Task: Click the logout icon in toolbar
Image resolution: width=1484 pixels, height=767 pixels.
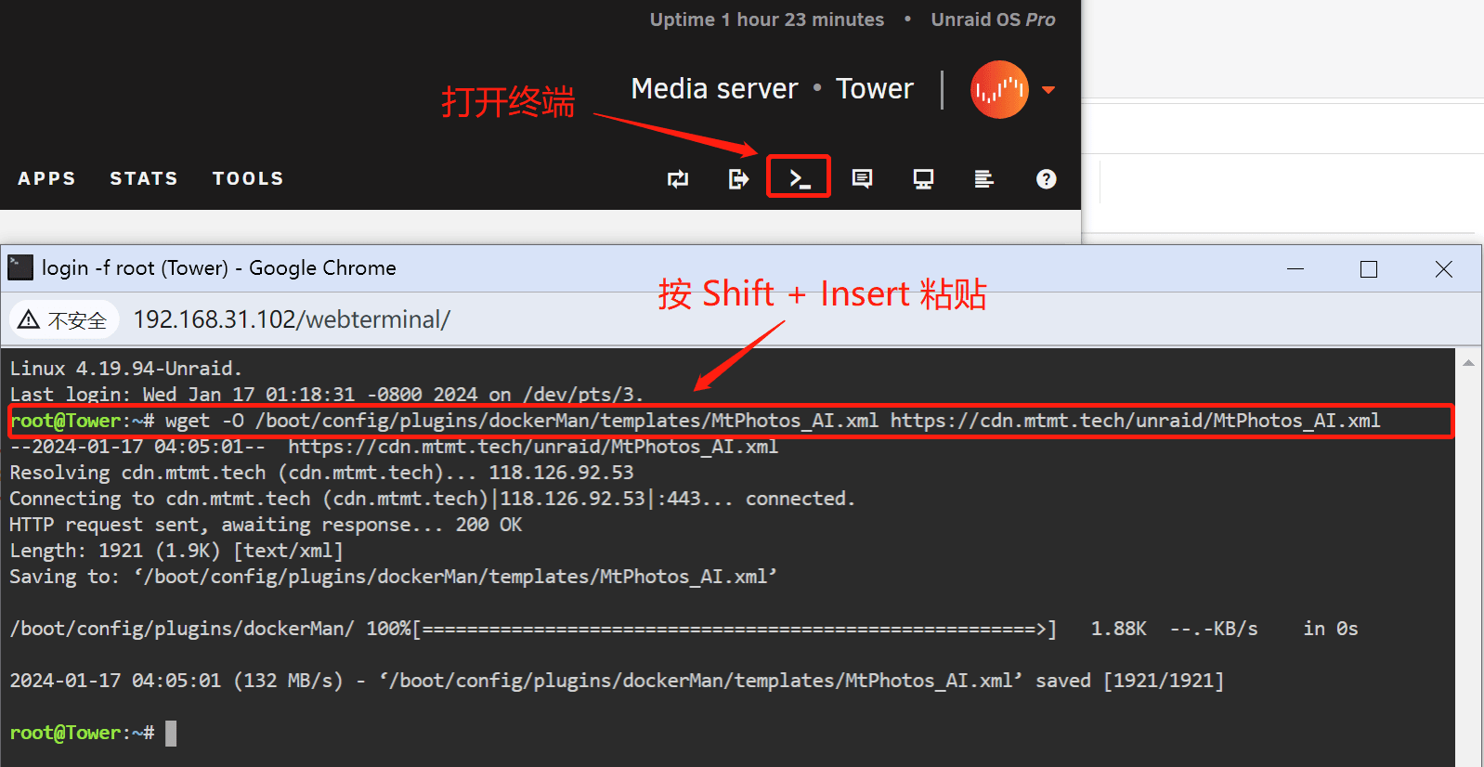Action: [738, 178]
